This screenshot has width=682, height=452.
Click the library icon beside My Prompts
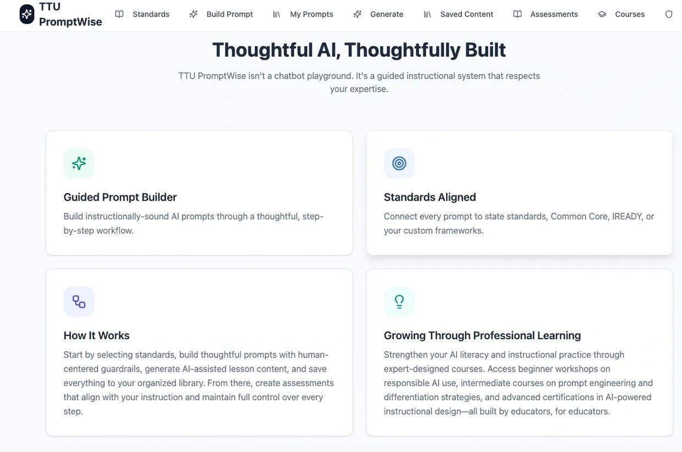[x=277, y=14]
